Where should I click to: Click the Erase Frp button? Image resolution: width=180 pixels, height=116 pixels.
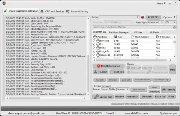coord(160,97)
